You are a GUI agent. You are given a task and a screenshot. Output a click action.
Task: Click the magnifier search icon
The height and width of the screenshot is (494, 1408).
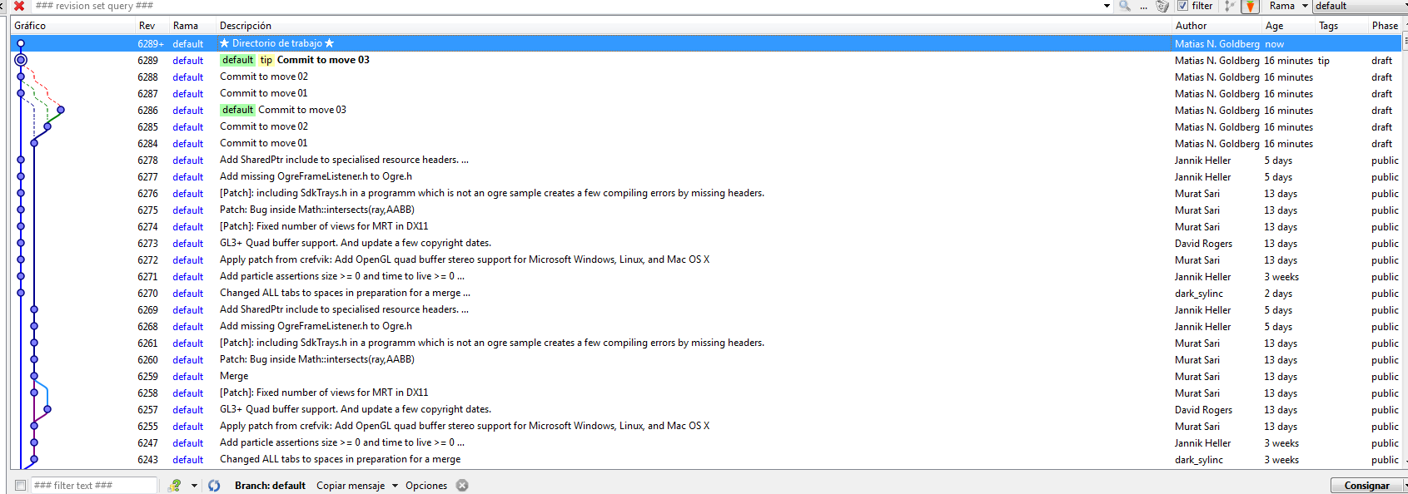(1125, 6)
